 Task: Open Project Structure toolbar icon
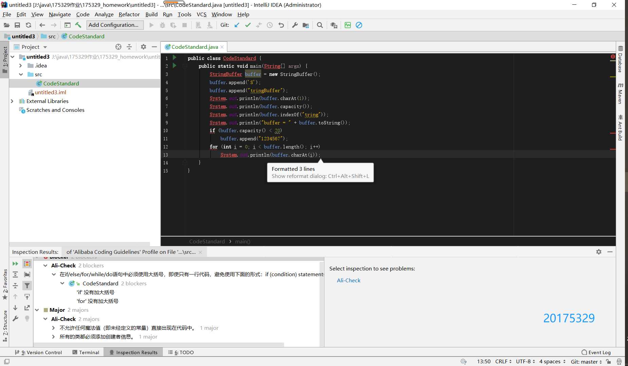[306, 25]
